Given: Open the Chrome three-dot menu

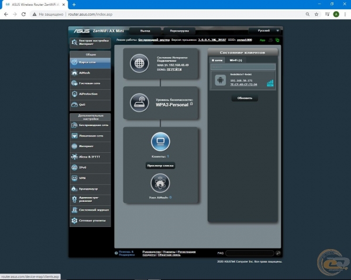Looking at the screenshot, I should (345, 14).
